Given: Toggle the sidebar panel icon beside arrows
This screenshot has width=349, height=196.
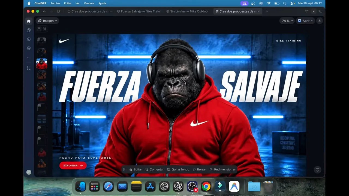Looking at the screenshot, I should pos(58,11).
